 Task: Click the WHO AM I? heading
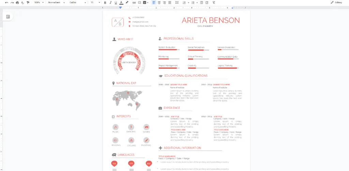click(x=125, y=39)
